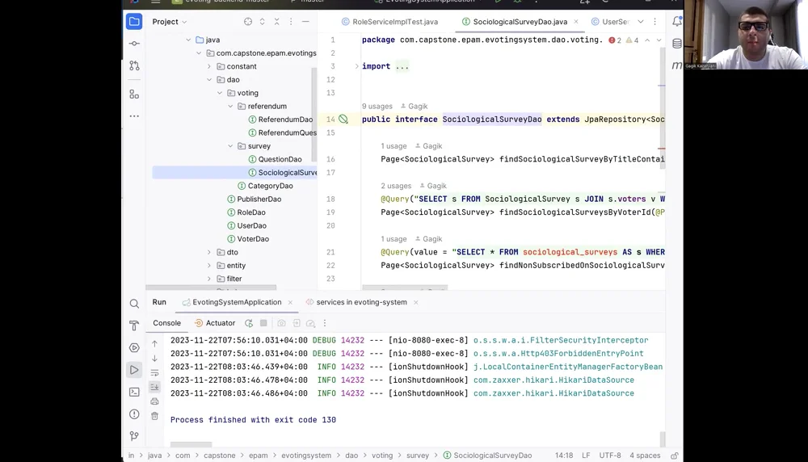
Task: Open the Pull Requests tool window
Action: click(x=134, y=65)
